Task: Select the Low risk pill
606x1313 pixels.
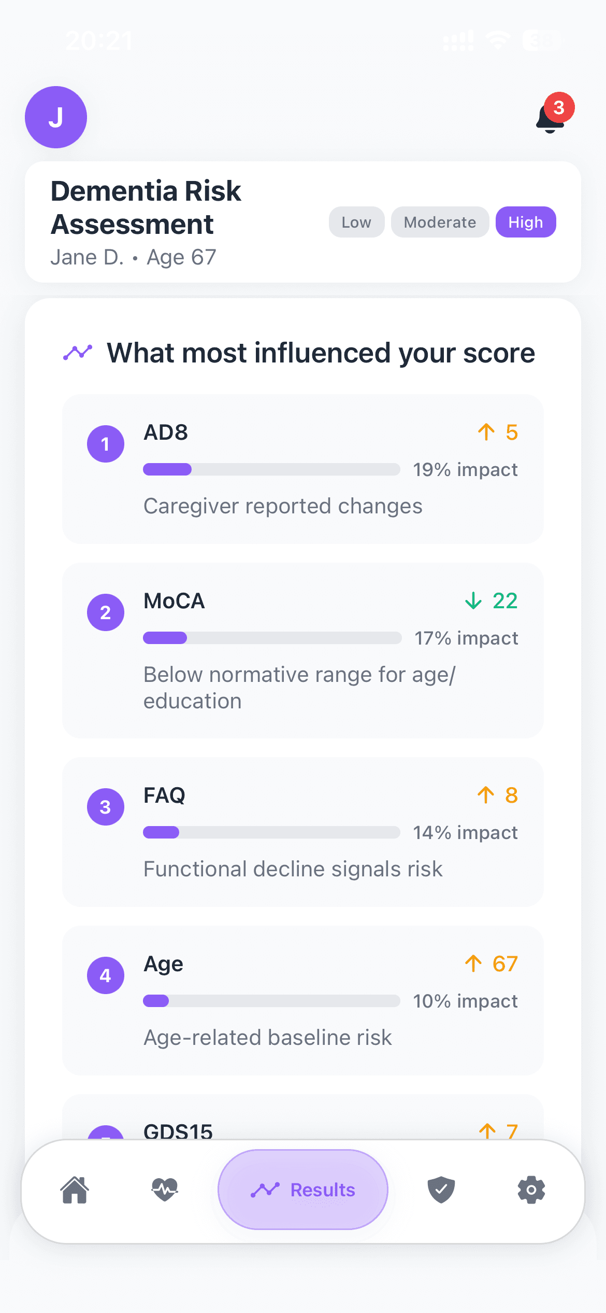Action: point(356,222)
